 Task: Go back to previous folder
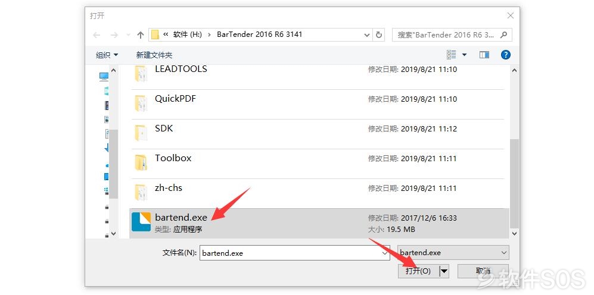(97, 35)
